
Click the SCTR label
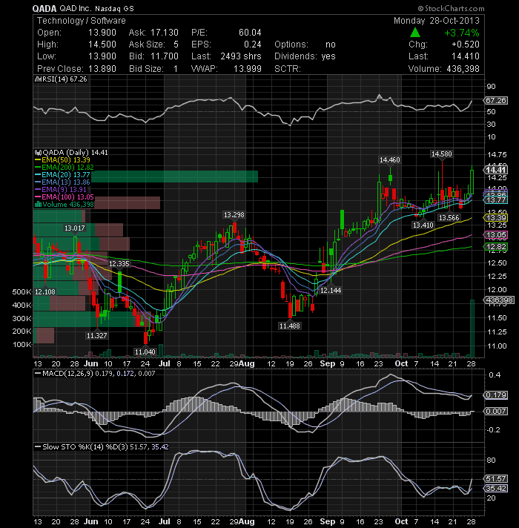click(288, 69)
